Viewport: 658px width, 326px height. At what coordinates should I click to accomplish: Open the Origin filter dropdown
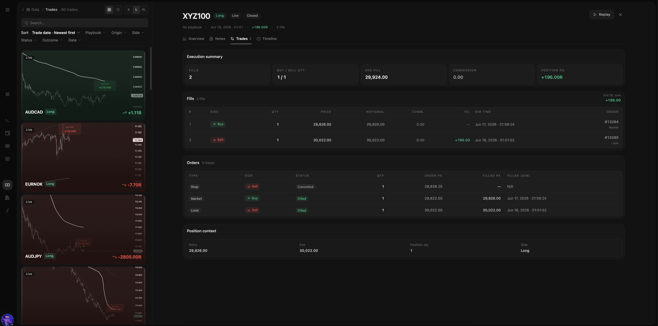119,33
